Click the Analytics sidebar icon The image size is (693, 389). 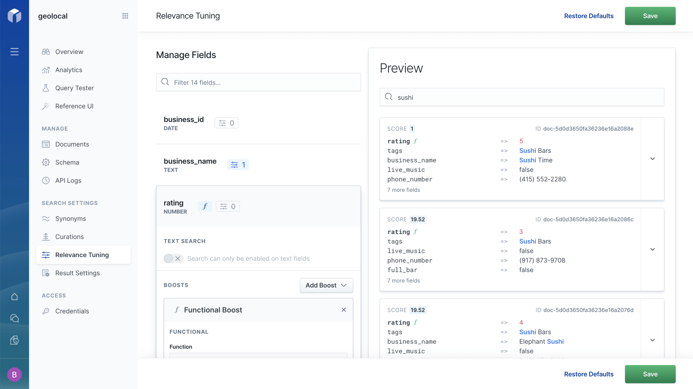[46, 70]
